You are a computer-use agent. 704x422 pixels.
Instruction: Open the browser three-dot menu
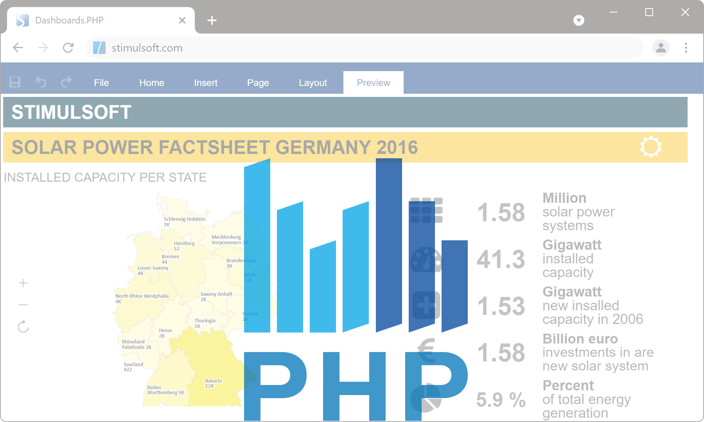click(686, 48)
